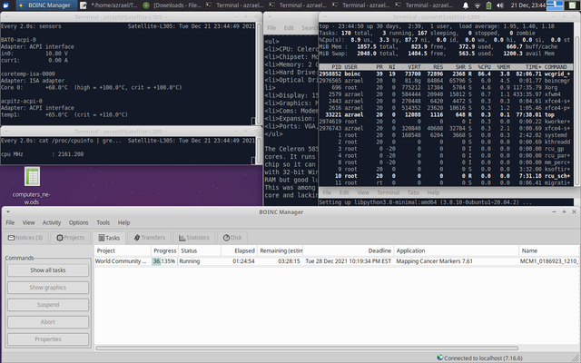Click the Show all tasks button

click(x=48, y=270)
